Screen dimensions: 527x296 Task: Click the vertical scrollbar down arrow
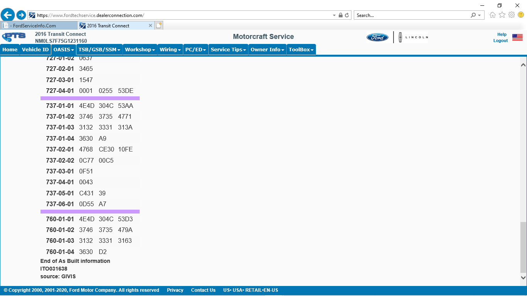click(523, 277)
